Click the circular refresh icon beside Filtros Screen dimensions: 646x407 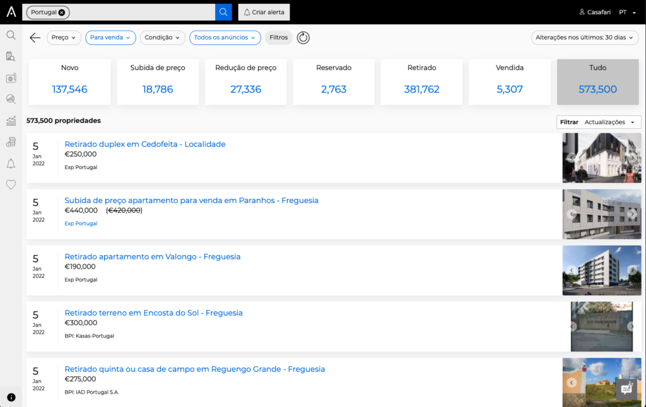coord(303,37)
